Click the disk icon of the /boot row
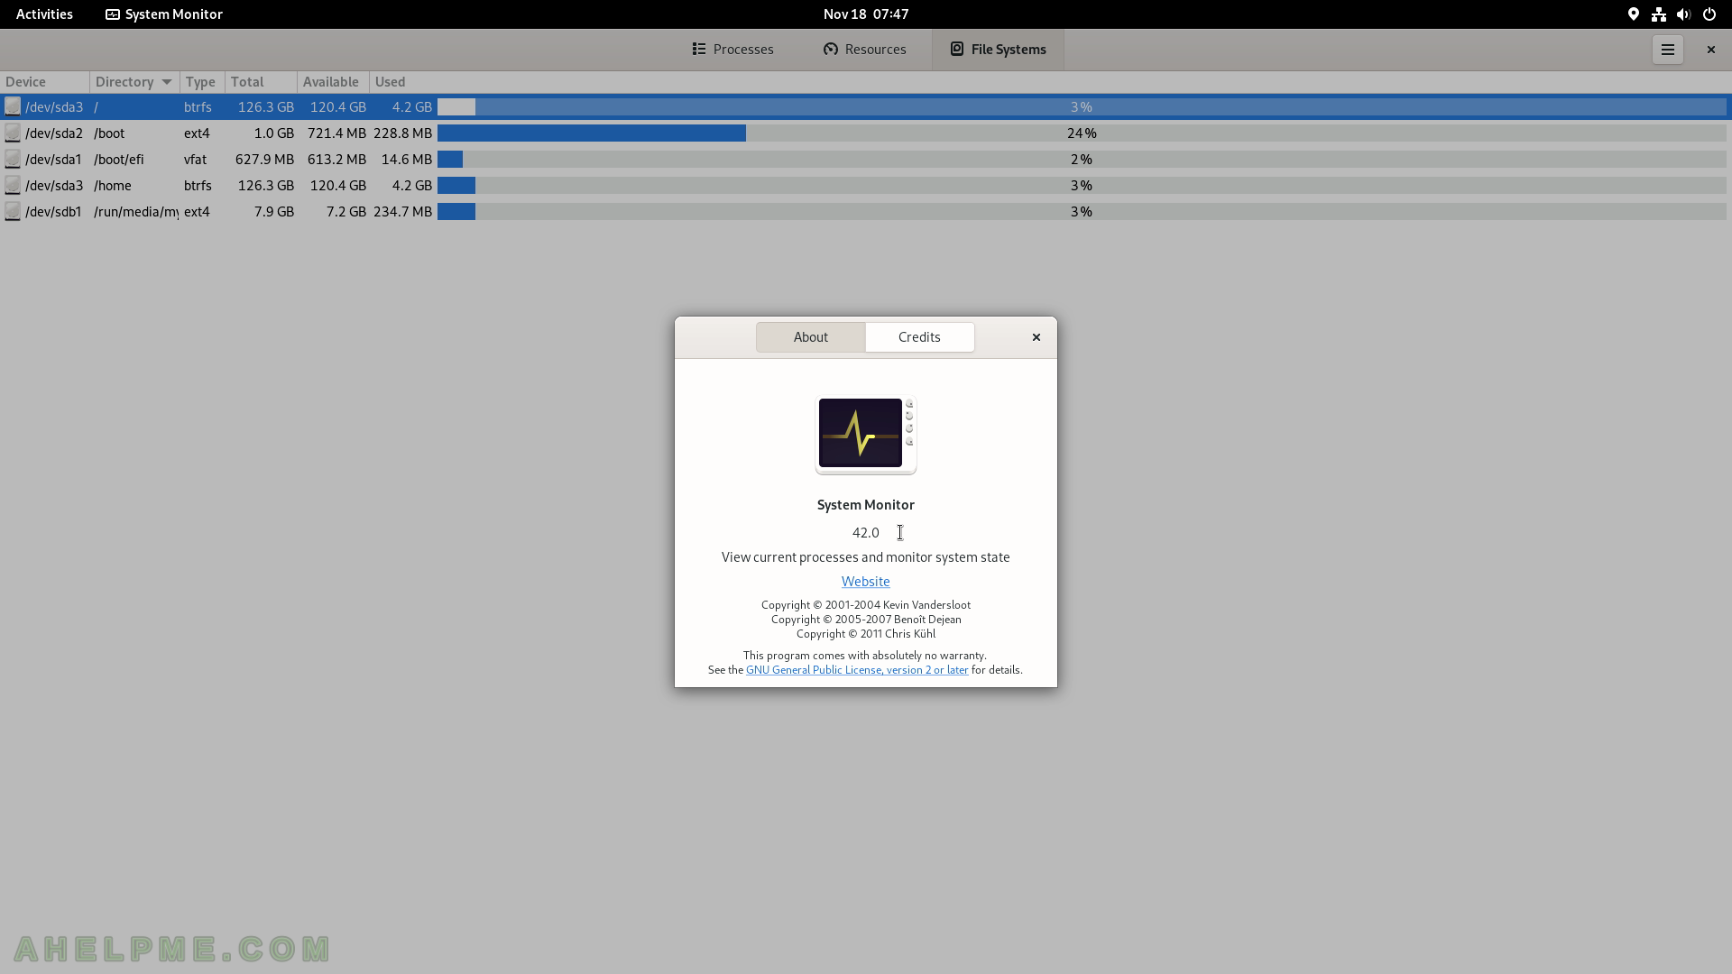The height and width of the screenshot is (974, 1732). coord(13,133)
